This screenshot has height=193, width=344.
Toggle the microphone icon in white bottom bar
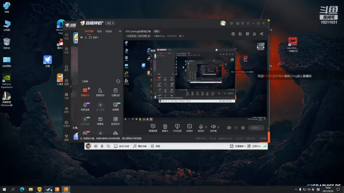click(x=102, y=146)
